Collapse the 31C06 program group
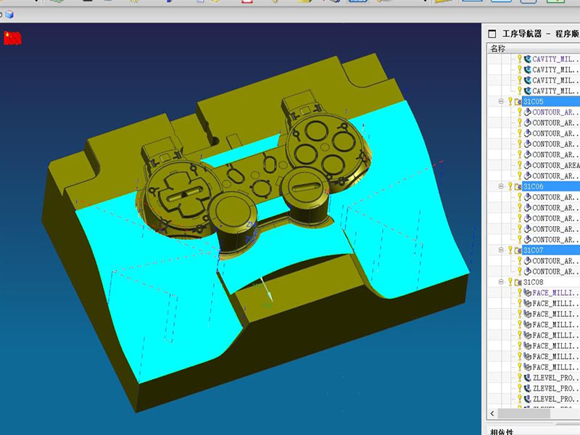Viewport: 580px width, 435px height. [501, 186]
